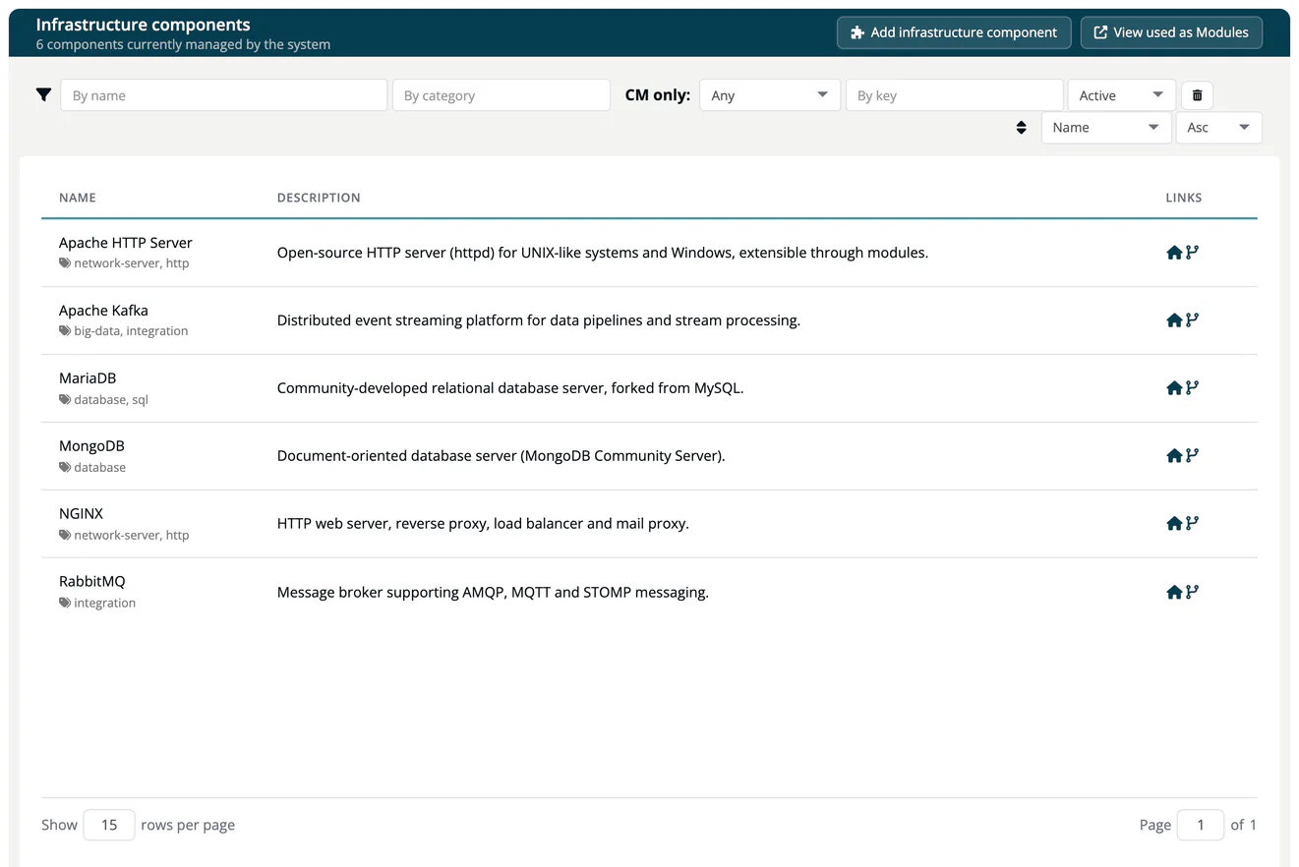
Task: Open RabbitMQ source repository icon
Action: coord(1192,592)
